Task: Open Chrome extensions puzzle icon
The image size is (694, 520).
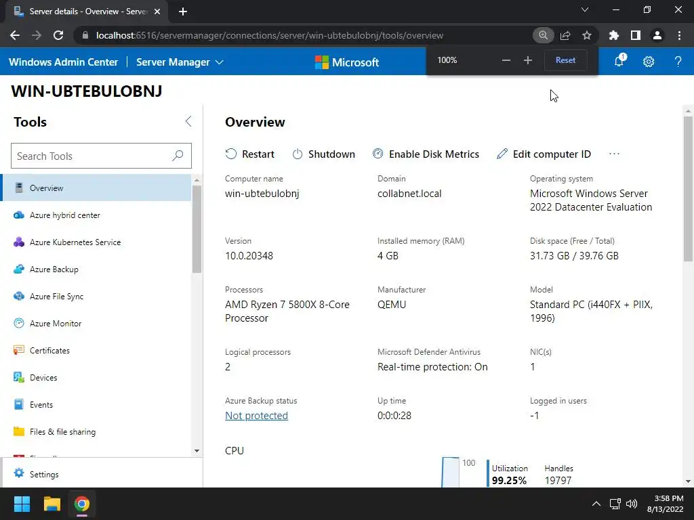Action: click(614, 35)
